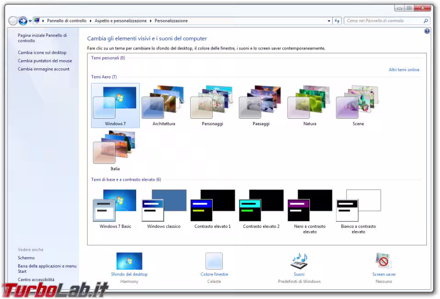Image resolution: width=440 pixels, height=299 pixels.
Task: Open the Screen saver icon
Action: coord(384,261)
